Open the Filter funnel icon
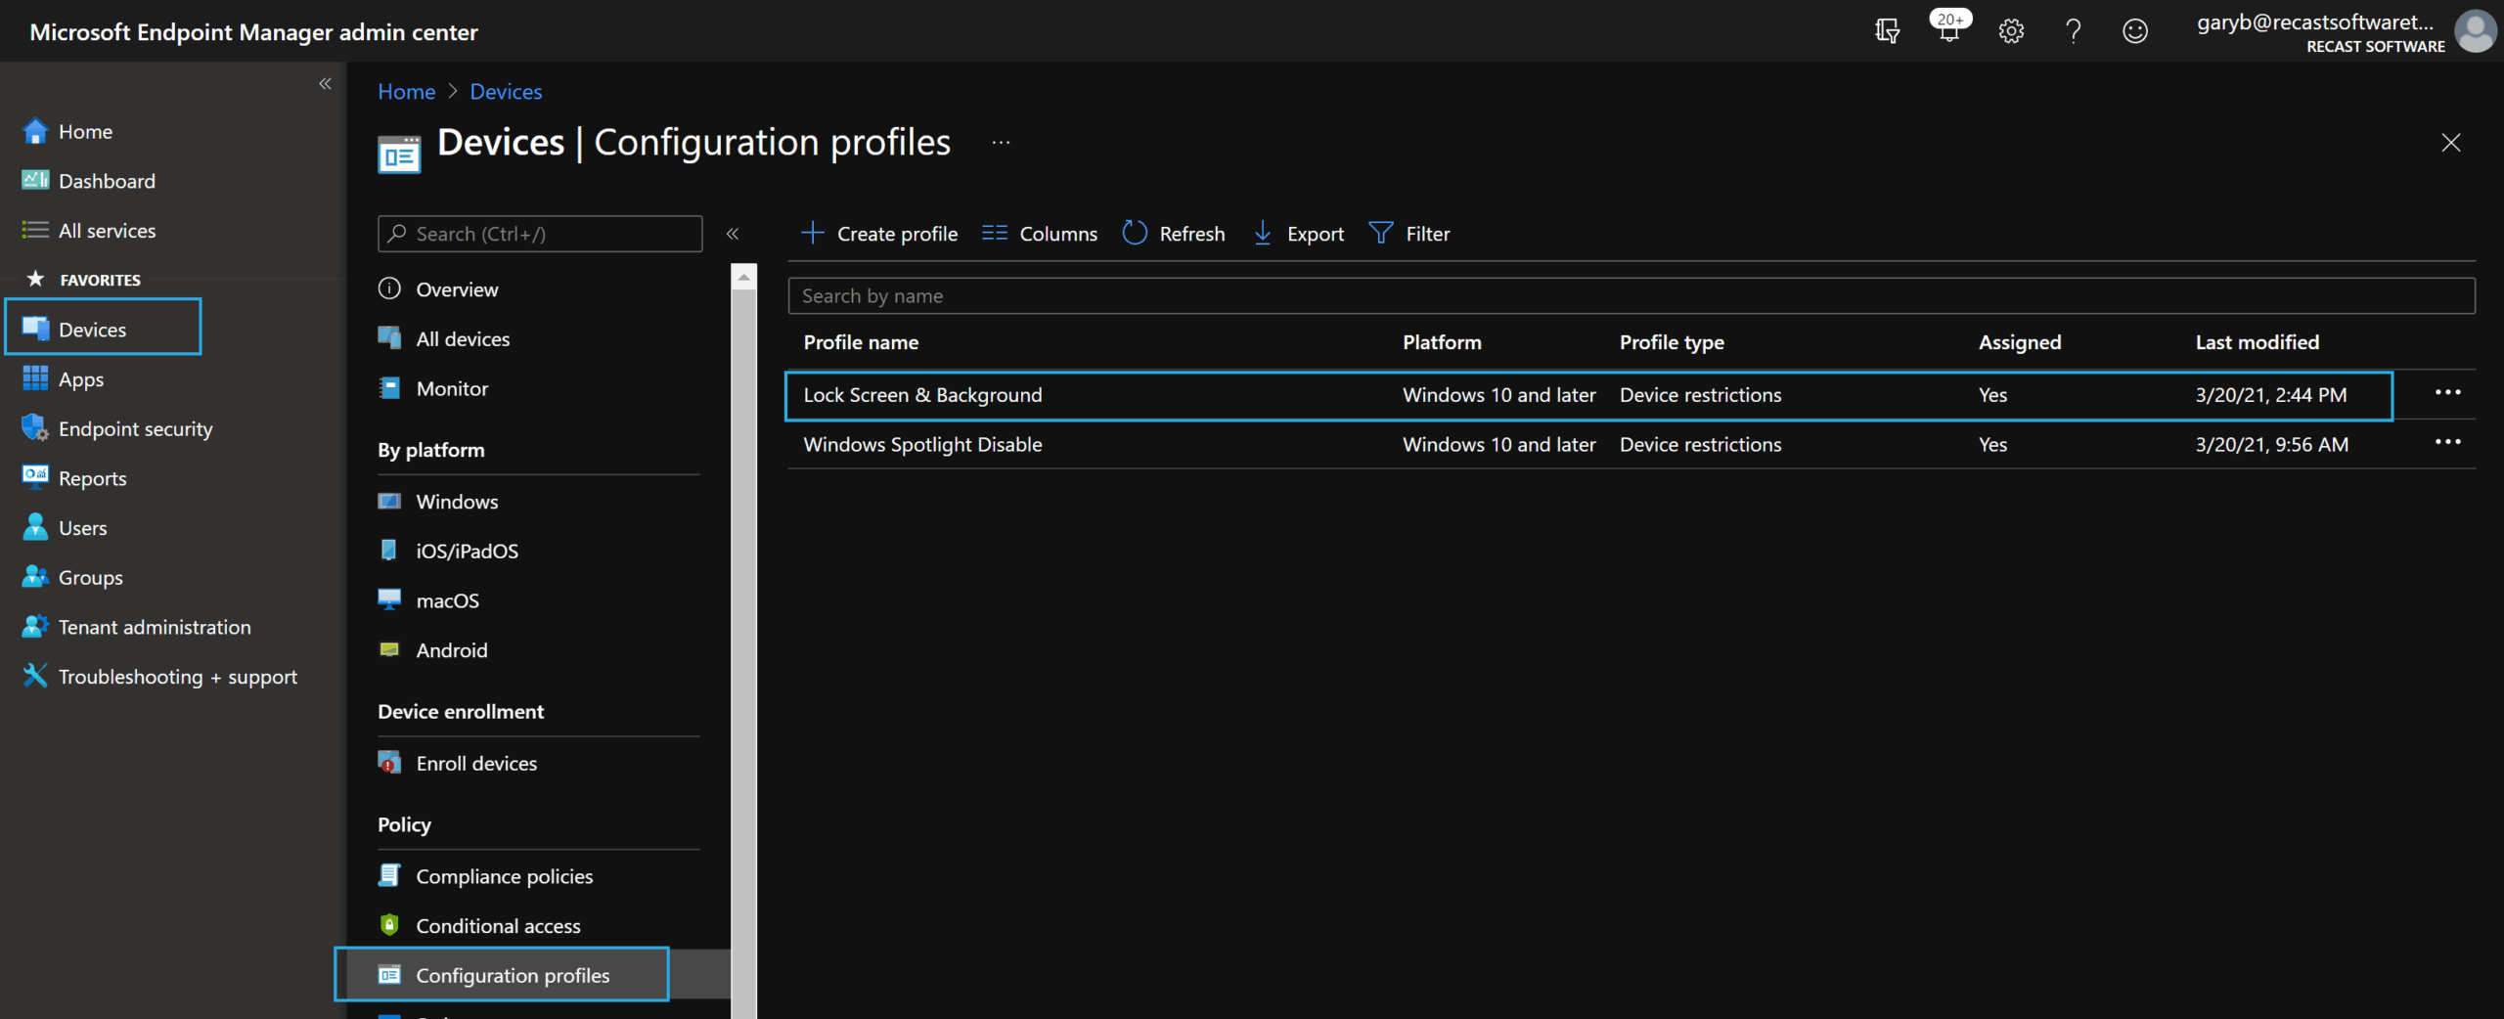Viewport: 2504px width, 1019px height. 1380,233
